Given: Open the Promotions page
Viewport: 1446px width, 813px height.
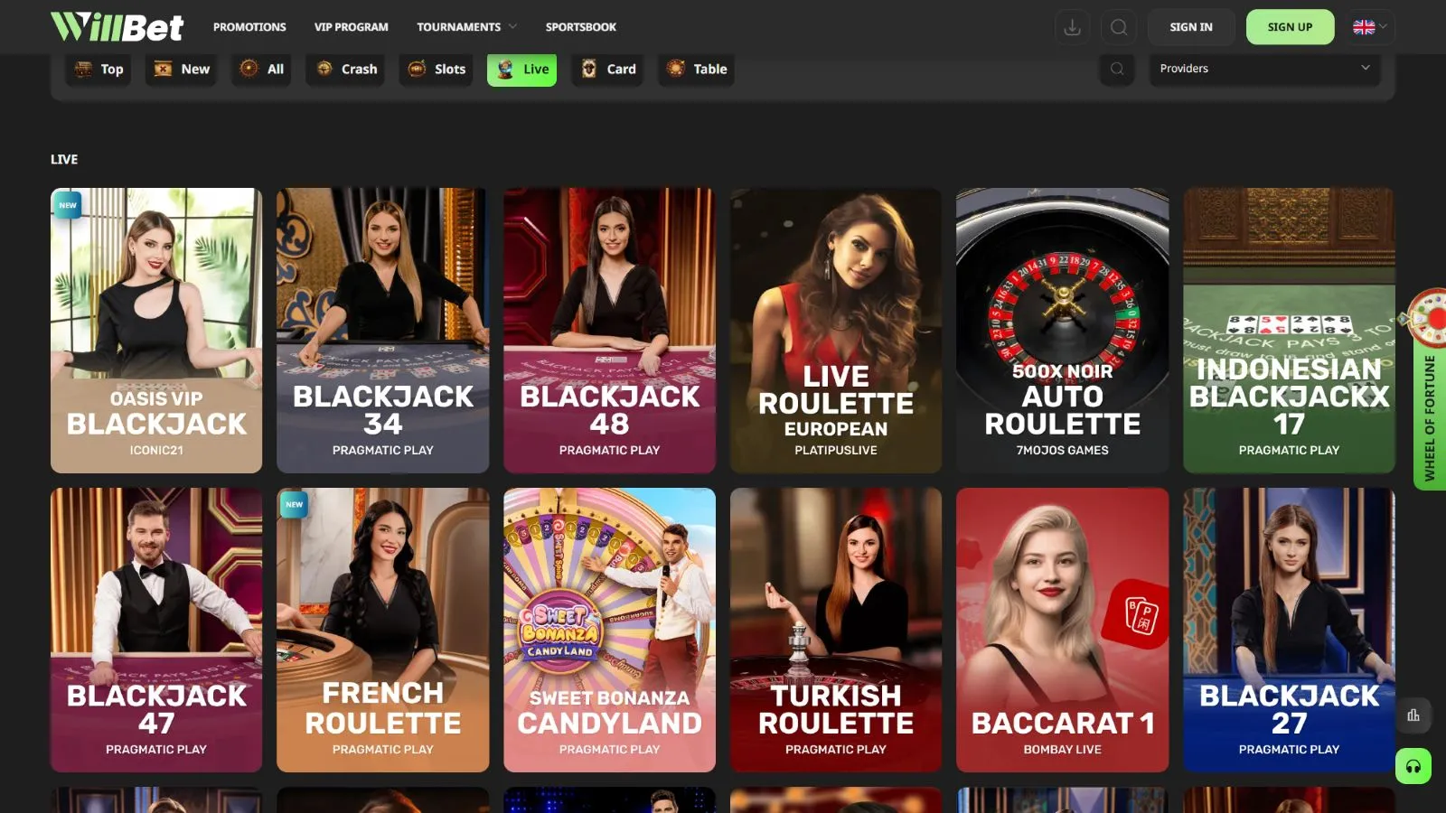Looking at the screenshot, I should point(249,27).
